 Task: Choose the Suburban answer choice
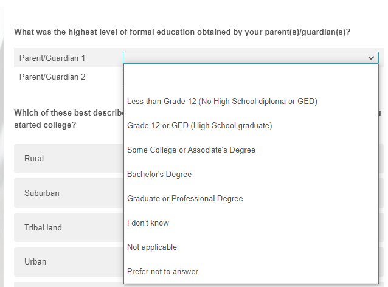click(42, 193)
